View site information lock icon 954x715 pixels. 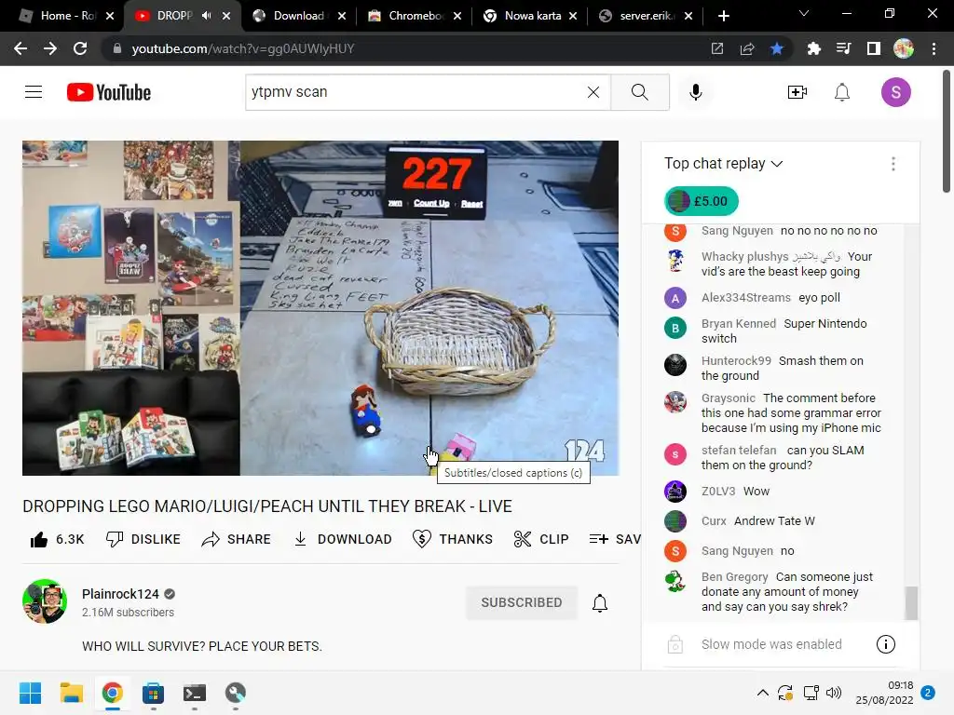116,48
